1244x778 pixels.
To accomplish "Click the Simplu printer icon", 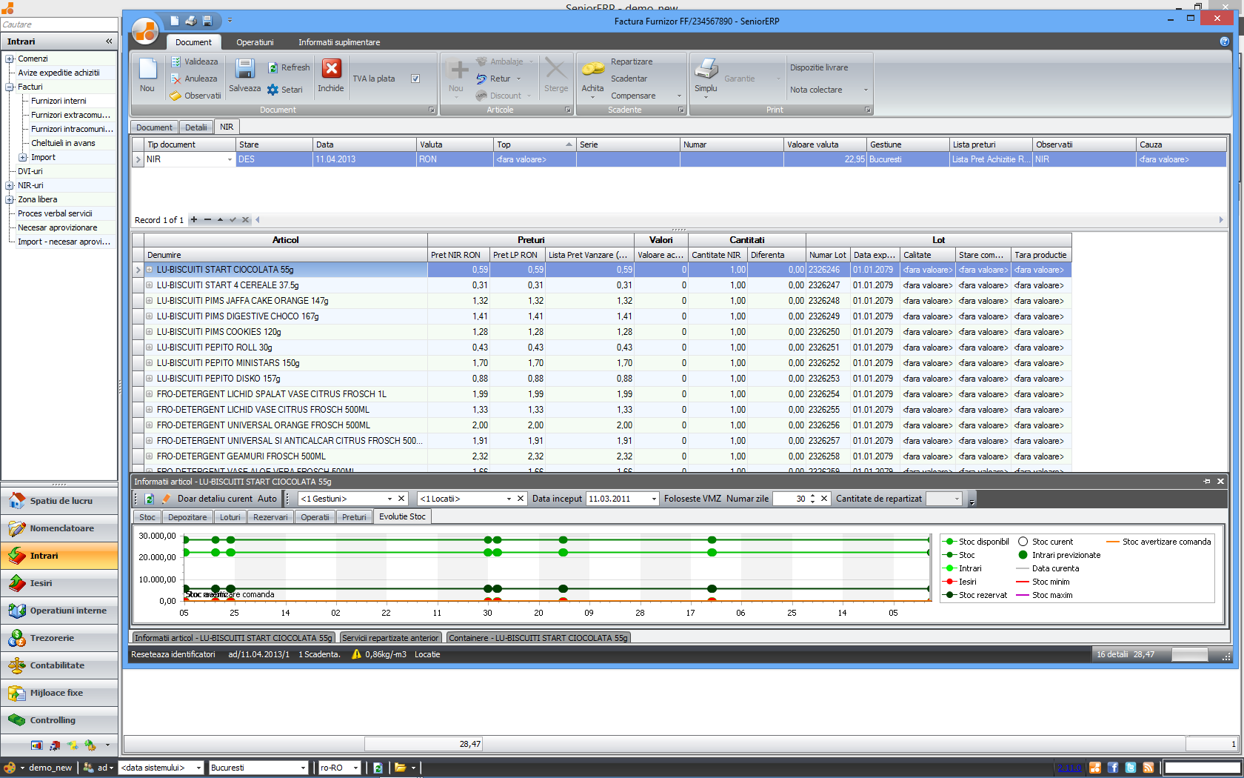I will (x=706, y=69).
